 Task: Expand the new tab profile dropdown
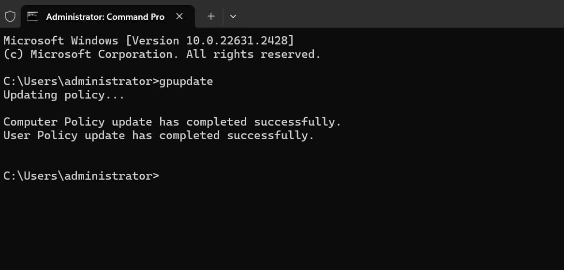pyautogui.click(x=233, y=16)
